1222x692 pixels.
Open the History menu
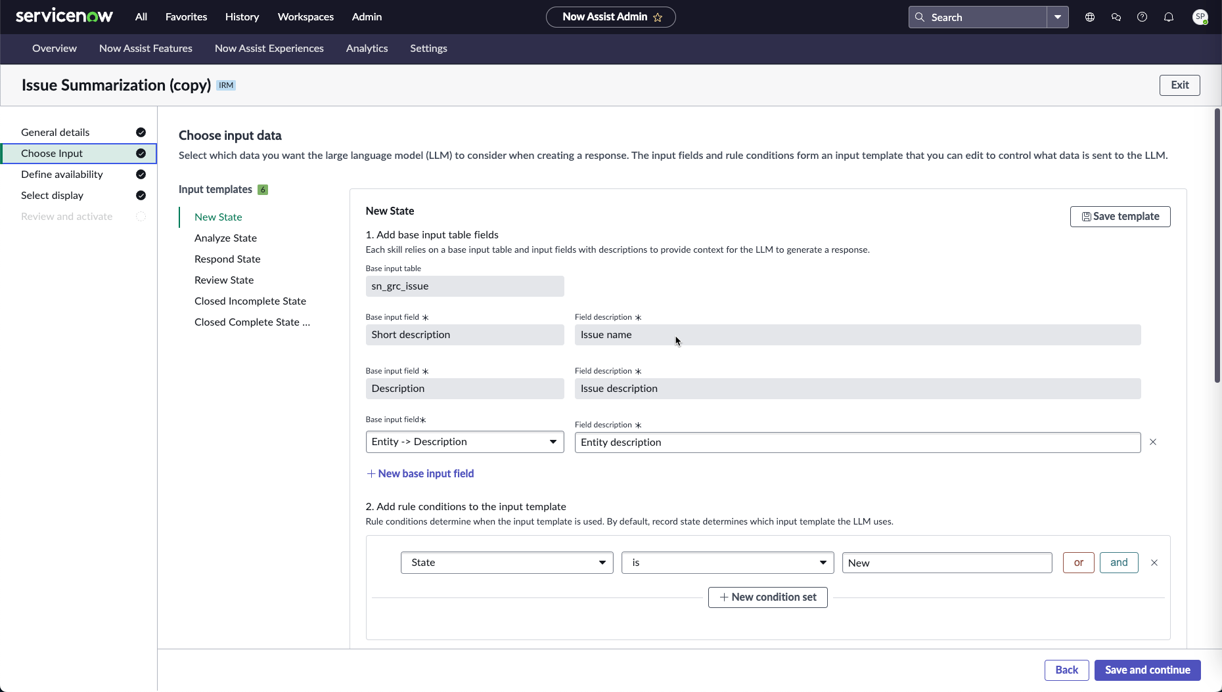242,17
